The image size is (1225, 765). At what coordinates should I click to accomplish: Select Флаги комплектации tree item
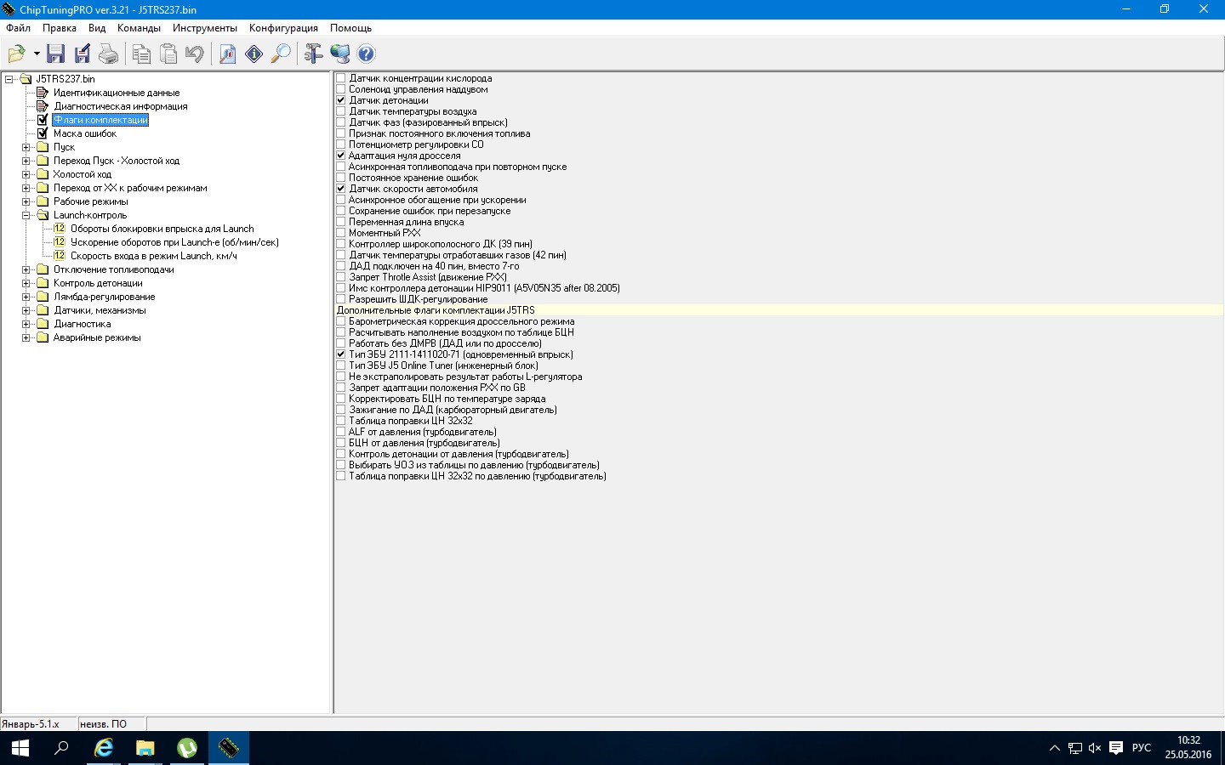tap(100, 120)
